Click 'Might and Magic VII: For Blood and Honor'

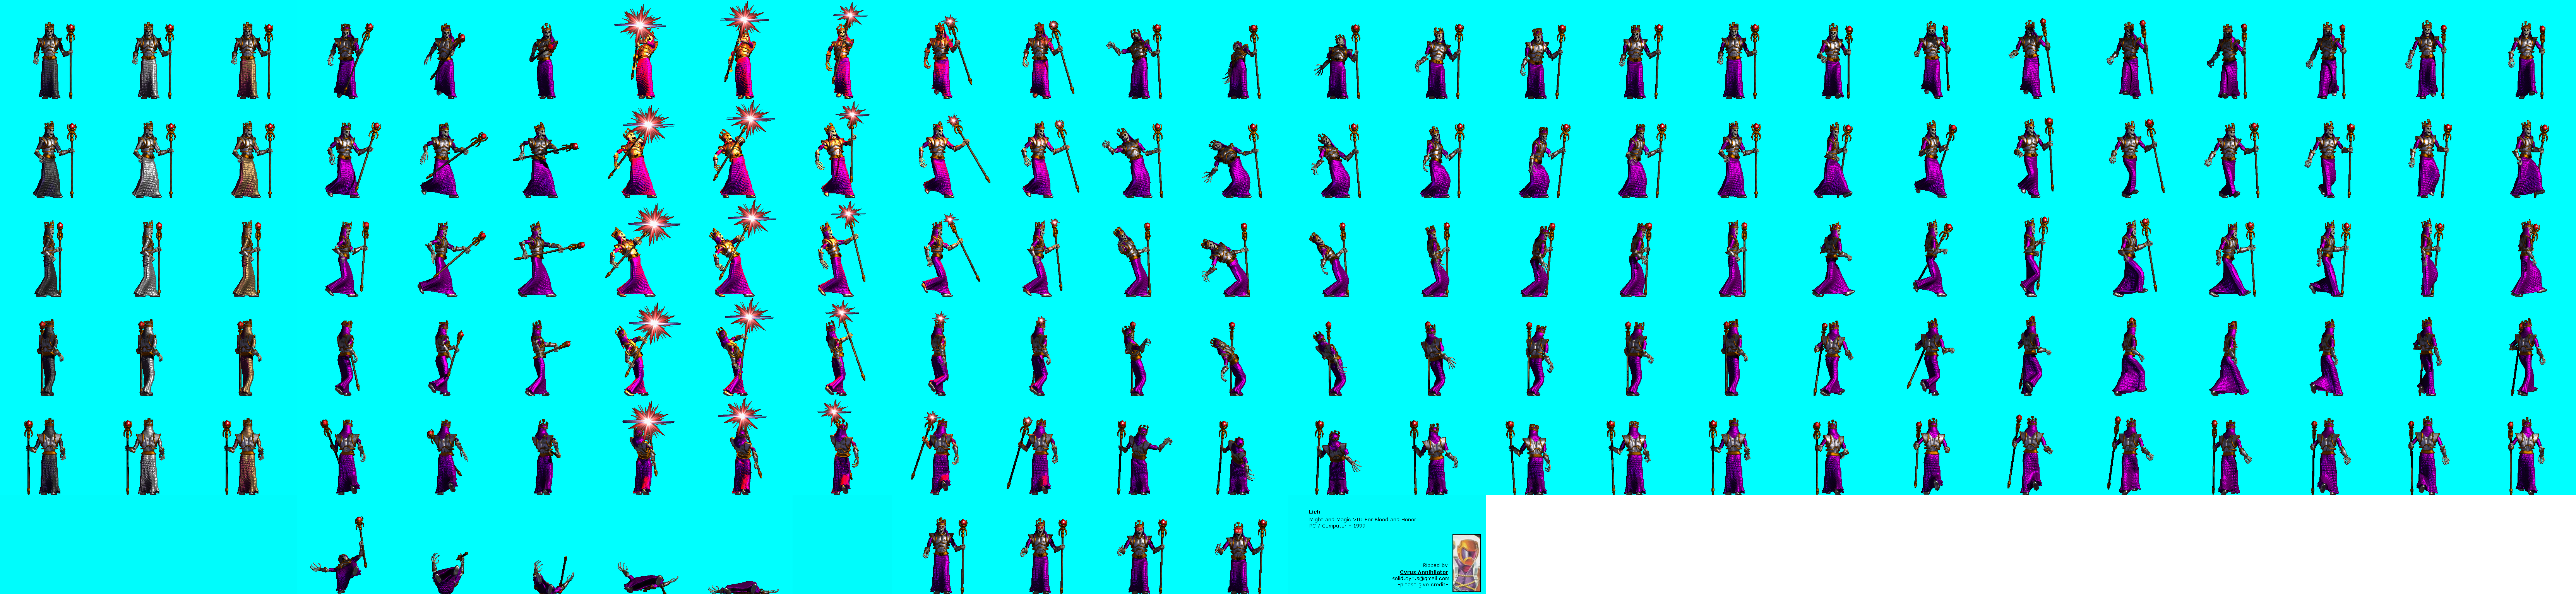pos(1363,520)
